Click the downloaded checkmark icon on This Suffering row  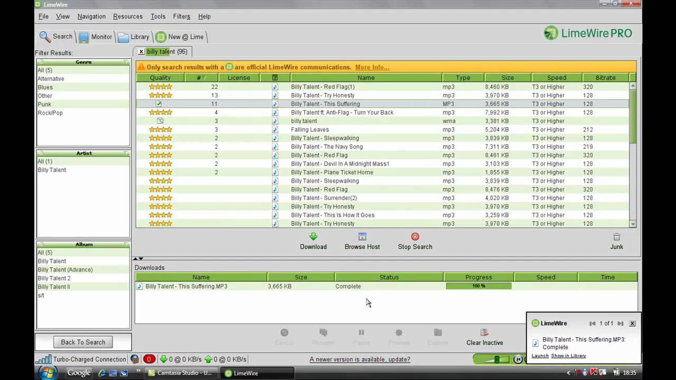(x=158, y=104)
